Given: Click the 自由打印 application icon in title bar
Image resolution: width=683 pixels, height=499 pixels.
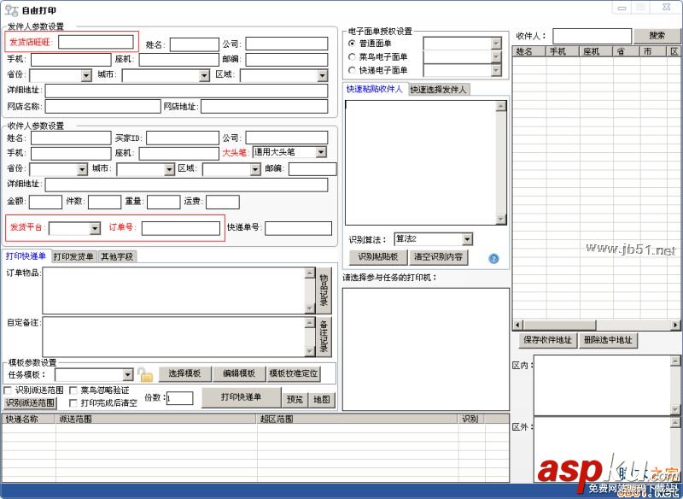Looking at the screenshot, I should point(10,8).
